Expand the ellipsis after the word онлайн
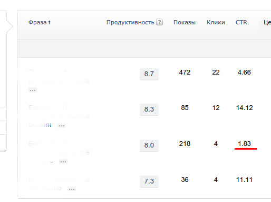The height and width of the screenshot is (202, 271). pyautogui.click(x=62, y=125)
